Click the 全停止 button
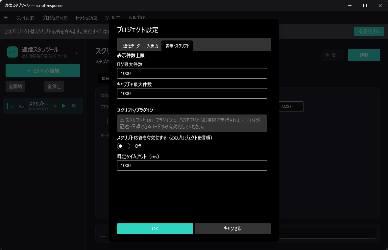The height and width of the screenshot is (250, 388). click(x=54, y=87)
